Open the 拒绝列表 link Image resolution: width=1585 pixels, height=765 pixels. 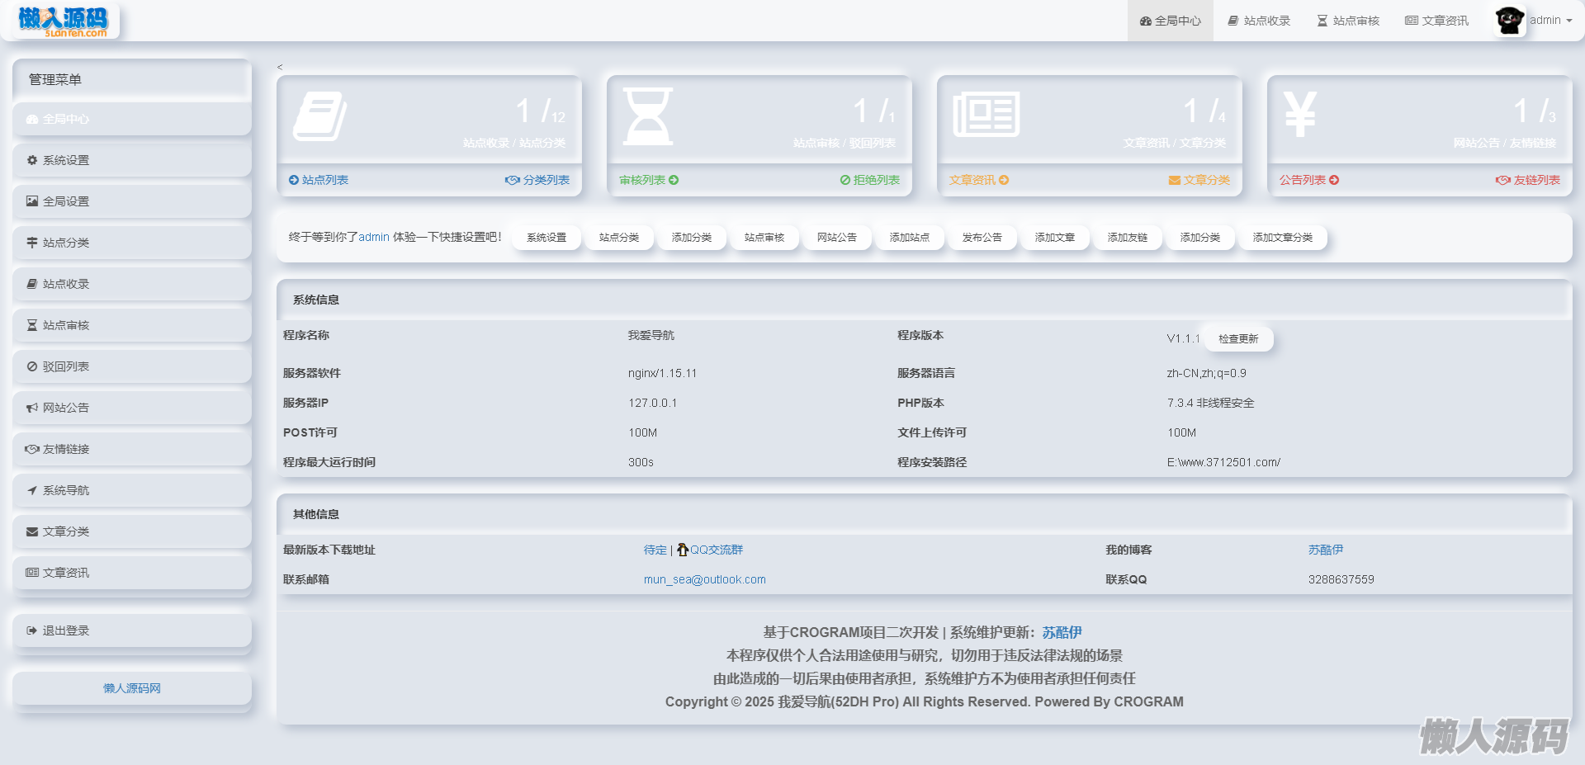tap(876, 180)
